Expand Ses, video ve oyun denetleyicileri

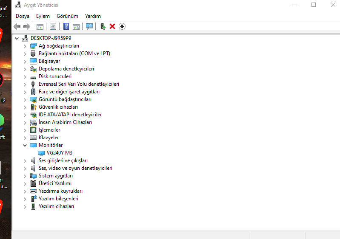pos(25,168)
